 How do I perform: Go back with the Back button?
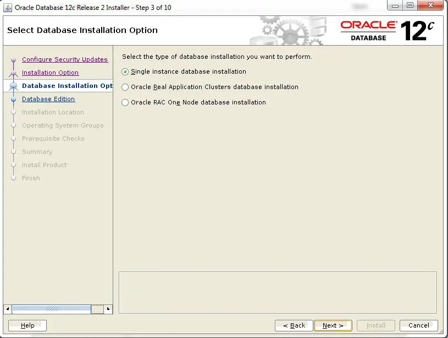(x=294, y=325)
